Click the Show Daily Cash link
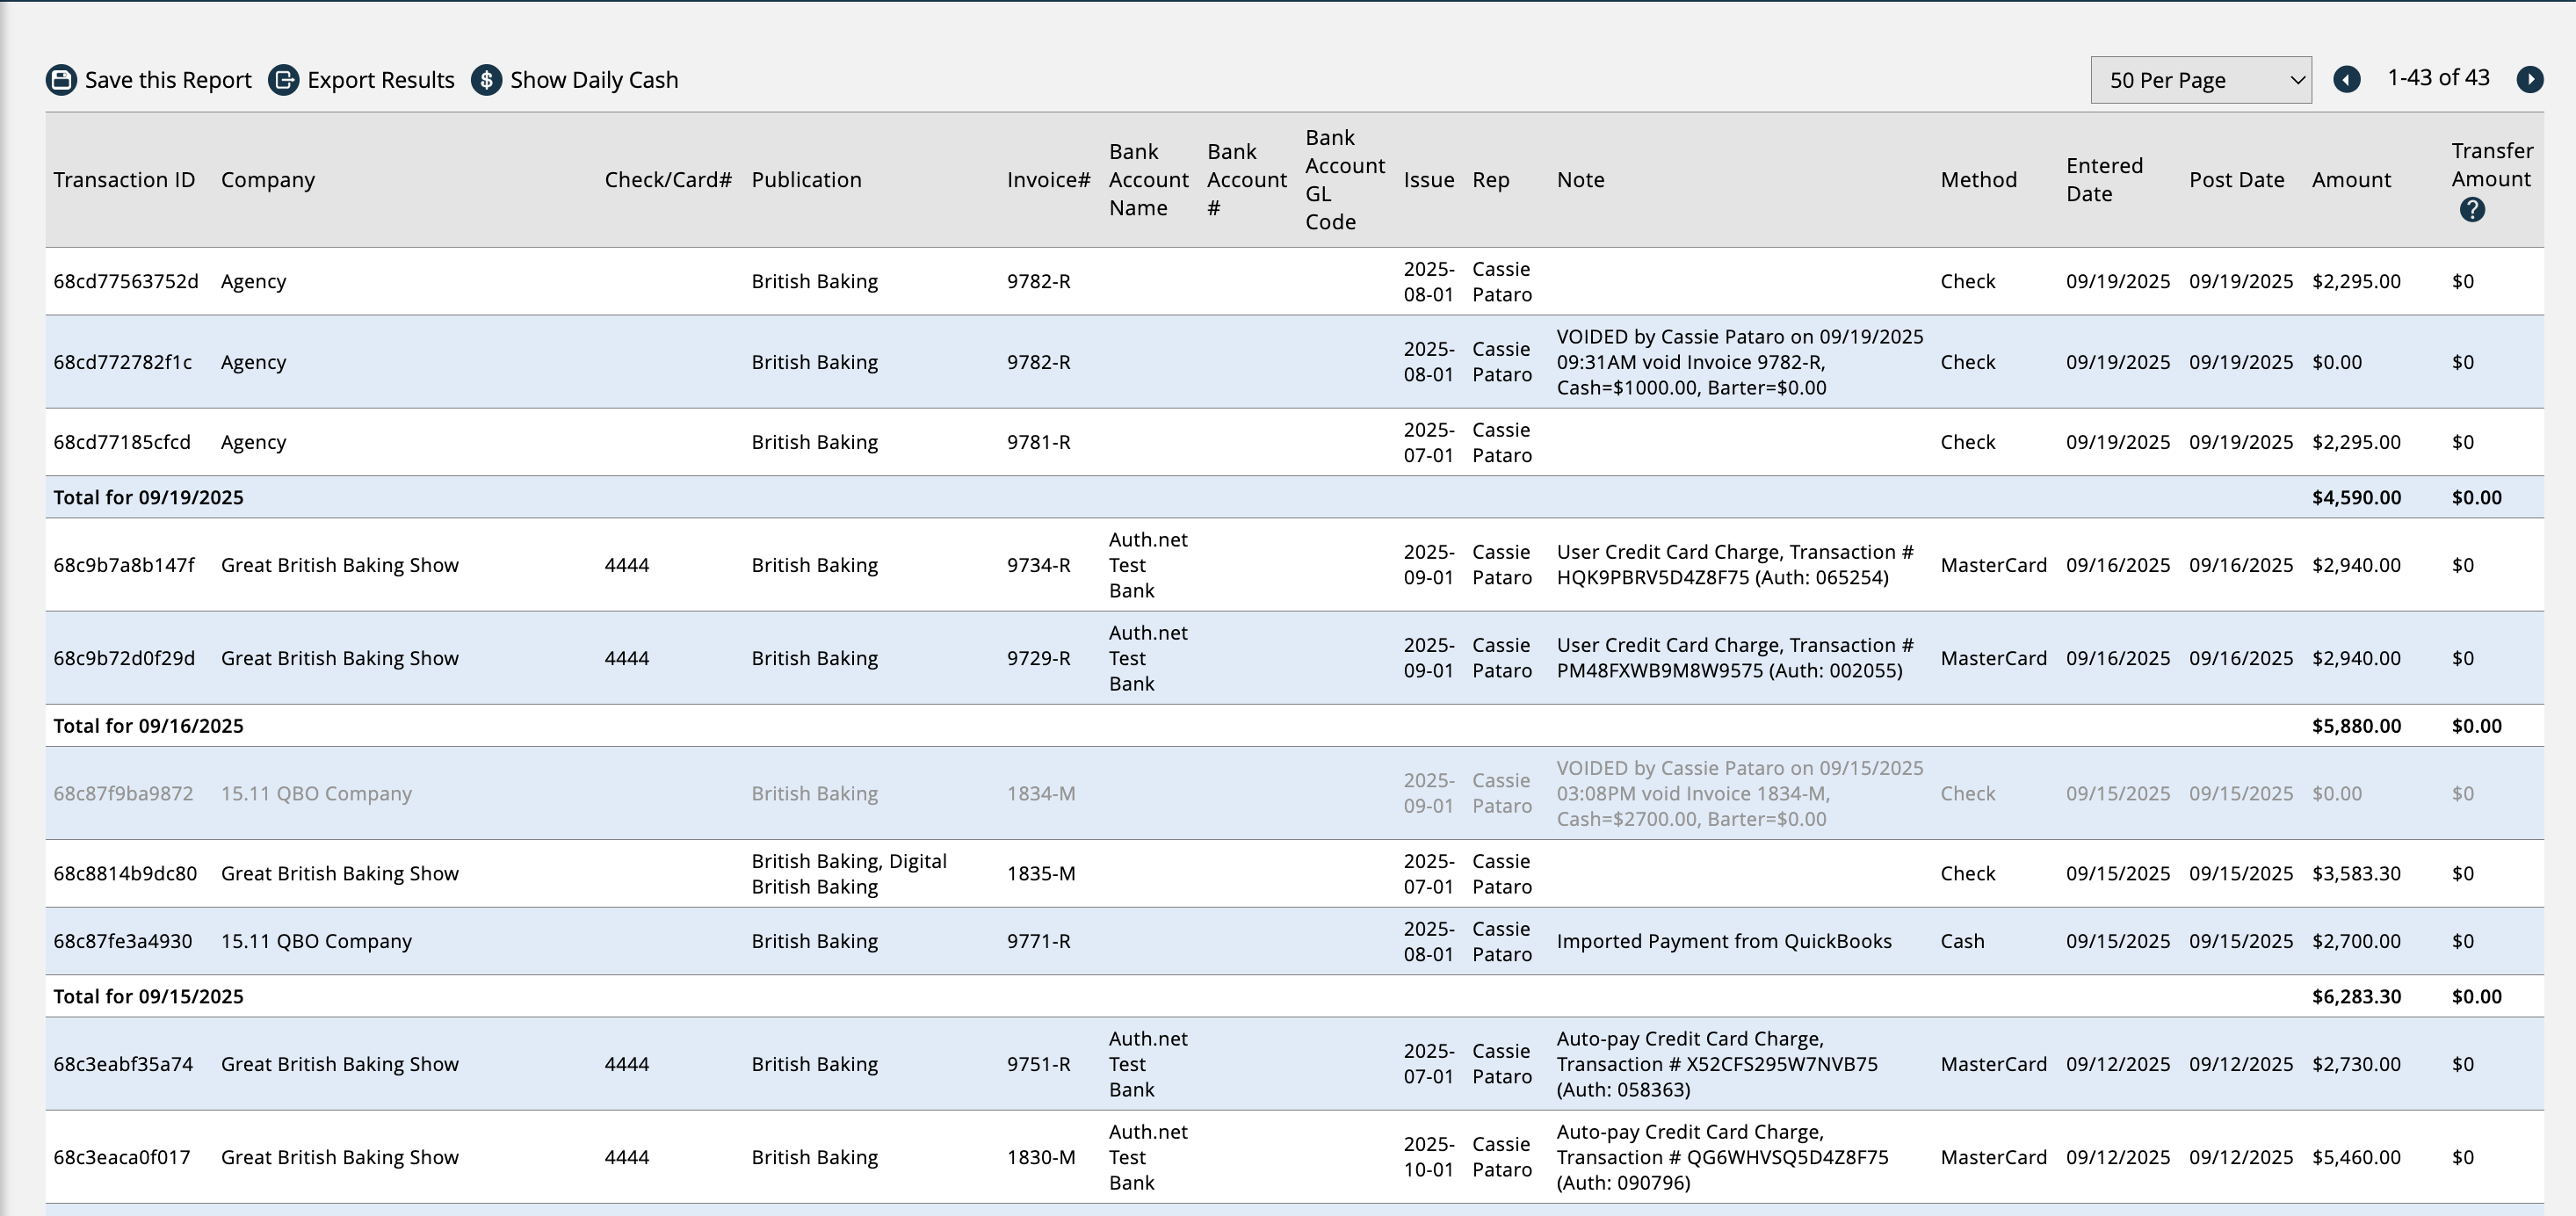The height and width of the screenshot is (1216, 2576). tap(594, 80)
